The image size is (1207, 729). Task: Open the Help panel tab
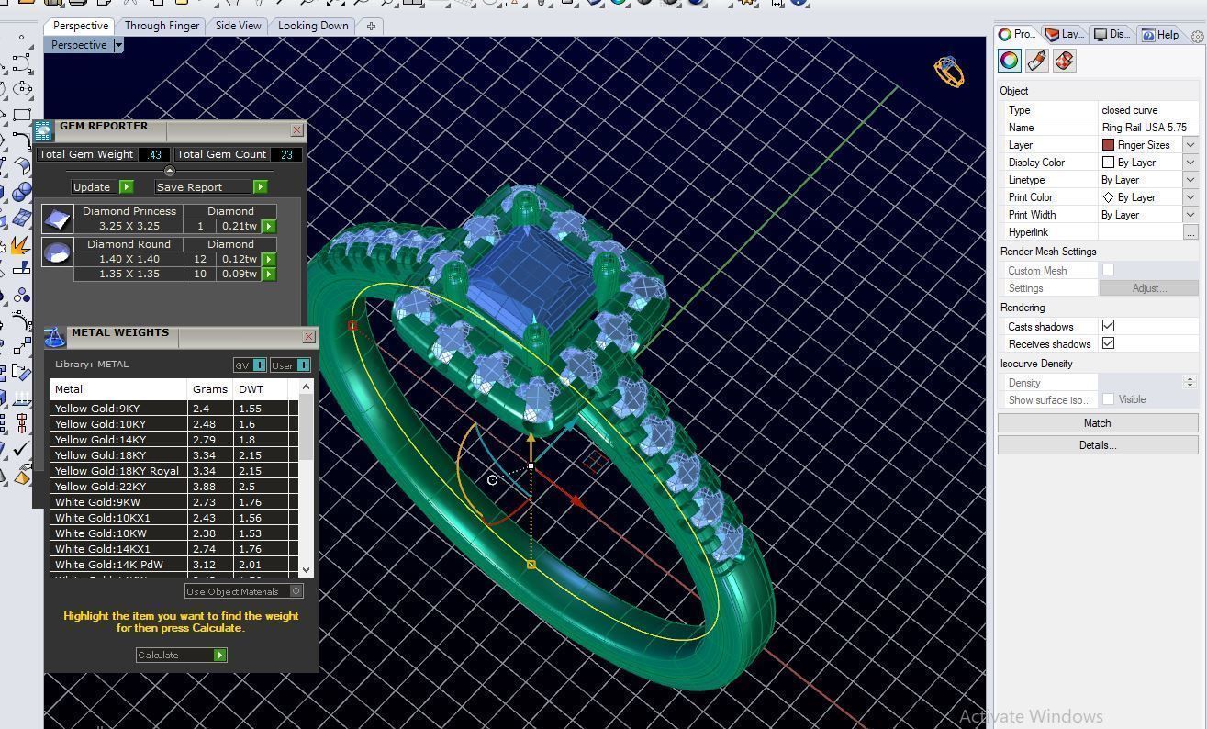1160,35
